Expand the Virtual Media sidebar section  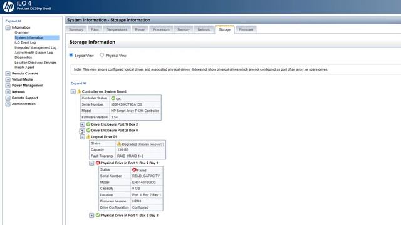pyautogui.click(x=8, y=79)
